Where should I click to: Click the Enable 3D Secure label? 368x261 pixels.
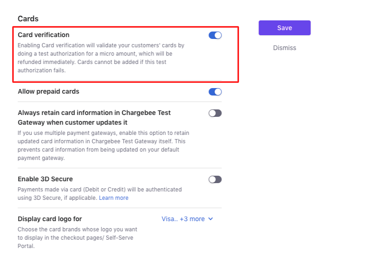45,179
